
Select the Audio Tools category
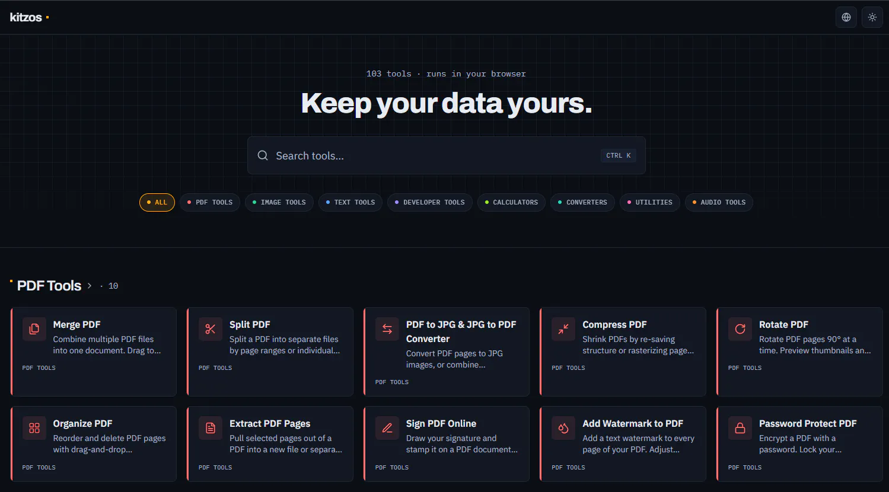[x=719, y=202]
